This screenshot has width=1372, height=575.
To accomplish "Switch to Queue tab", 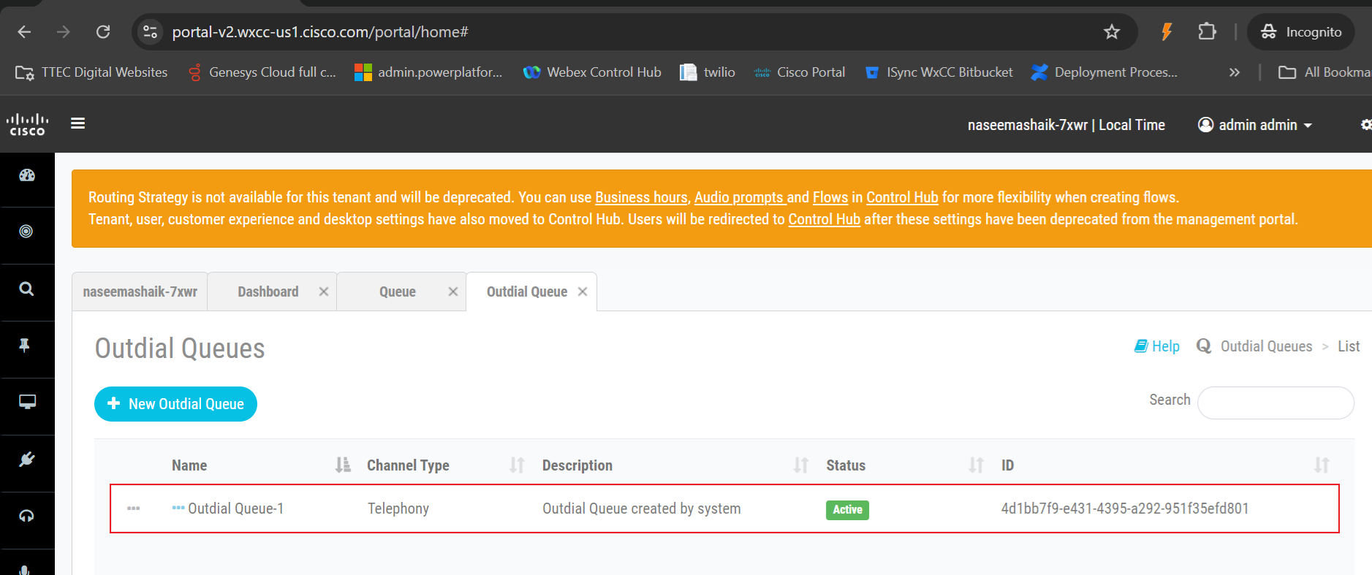I will tap(397, 292).
